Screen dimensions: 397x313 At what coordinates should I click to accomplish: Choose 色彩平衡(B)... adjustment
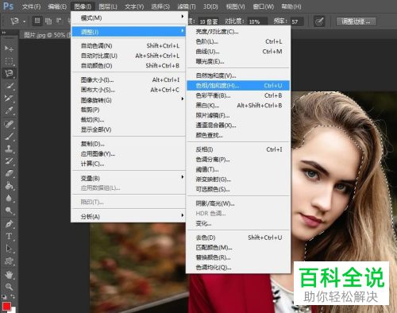pos(238,95)
